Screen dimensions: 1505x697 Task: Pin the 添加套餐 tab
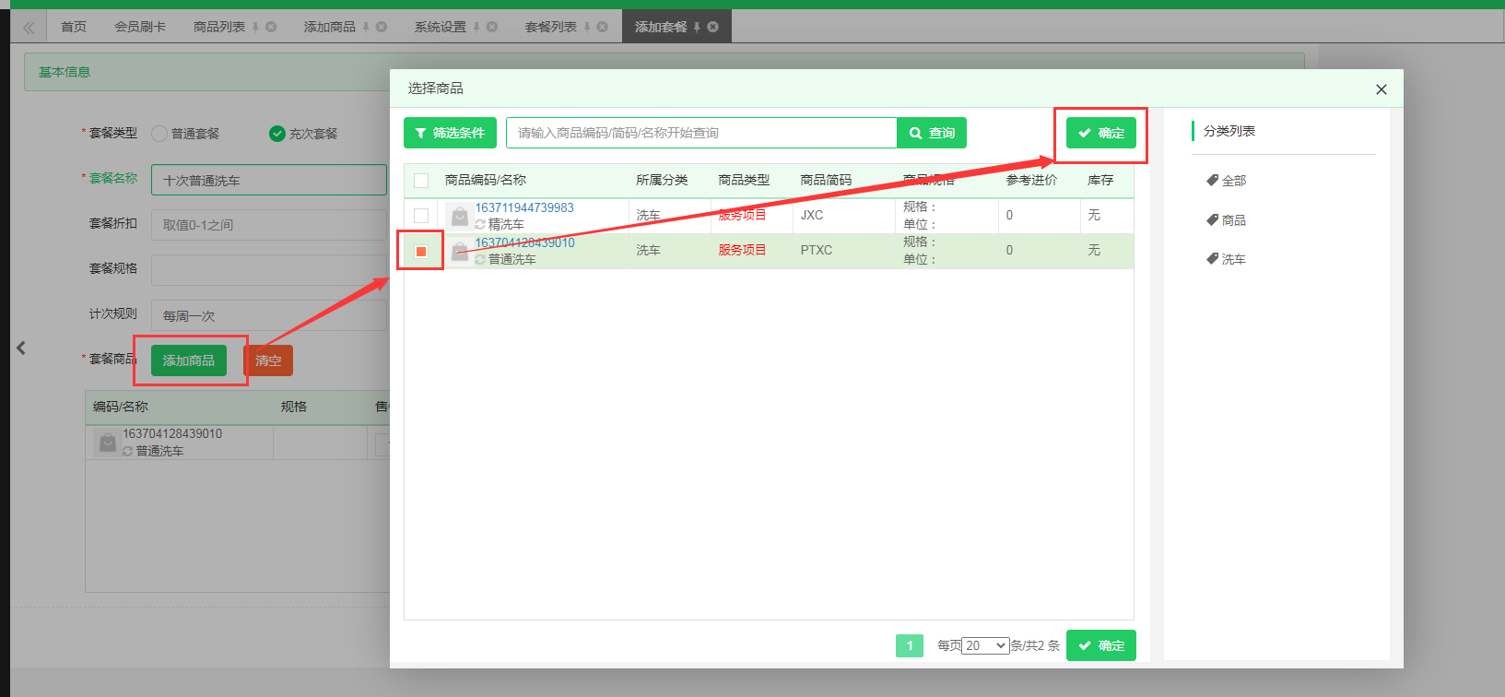click(x=697, y=28)
